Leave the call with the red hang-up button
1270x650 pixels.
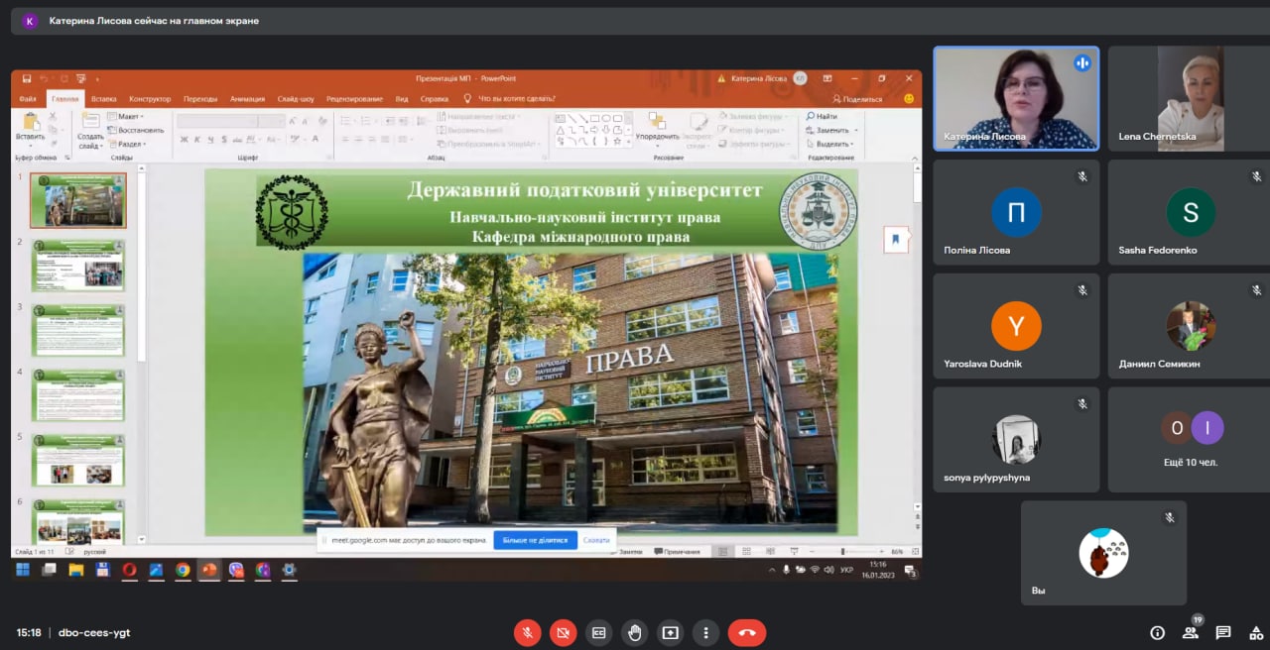pyautogui.click(x=747, y=632)
